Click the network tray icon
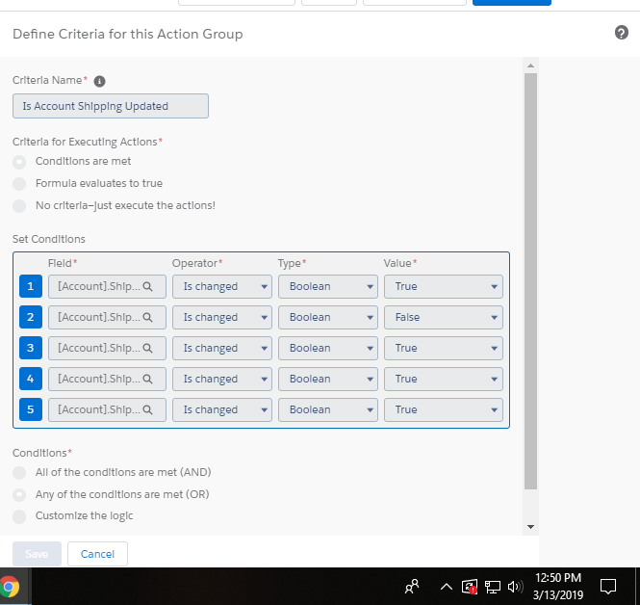This screenshot has width=640, height=605. point(493,586)
